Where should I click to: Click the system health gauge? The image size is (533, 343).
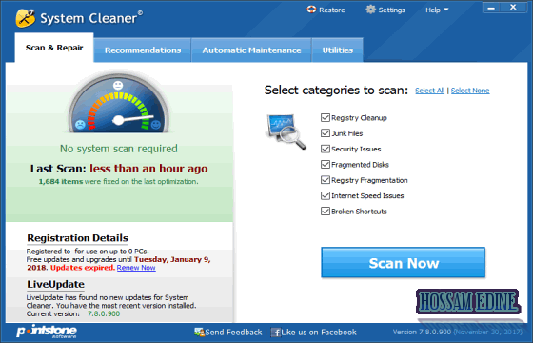(x=118, y=103)
